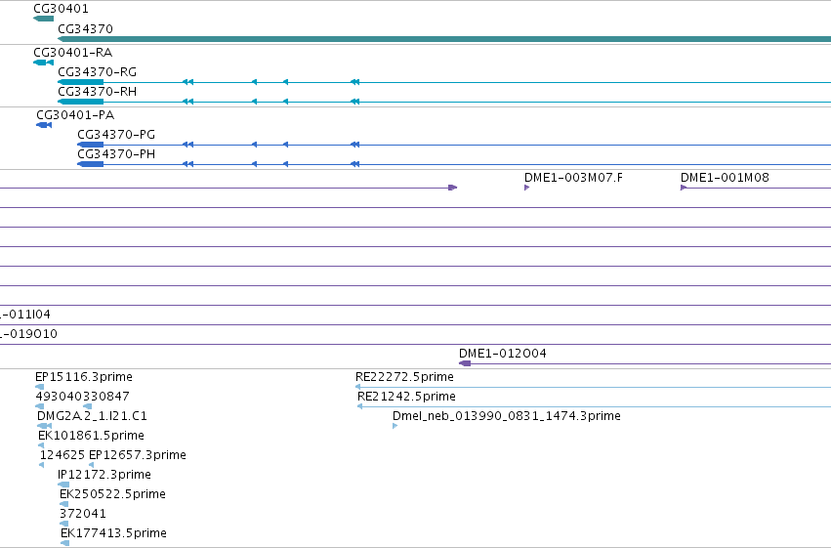831x548 pixels.
Task: Click the EP15116.3prime arrow glyph
Action: [x=39, y=387]
